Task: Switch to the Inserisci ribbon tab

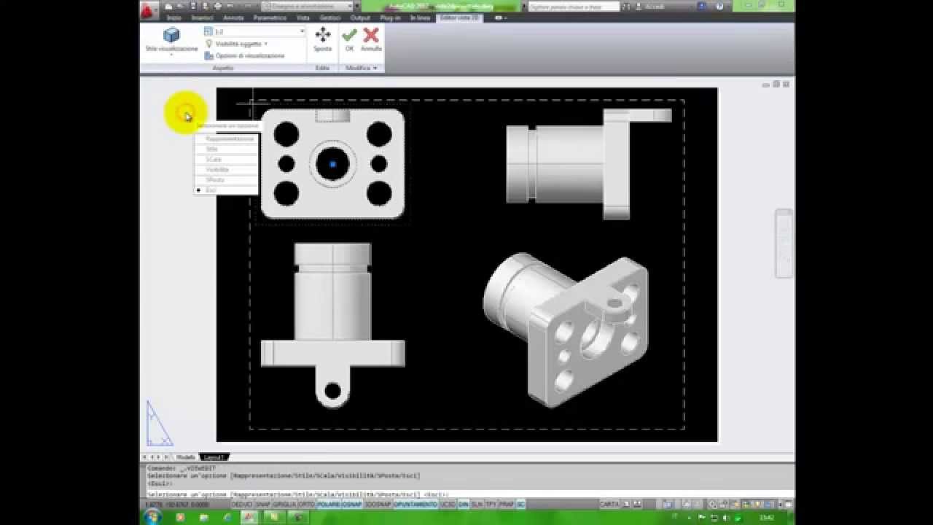Action: pos(203,17)
